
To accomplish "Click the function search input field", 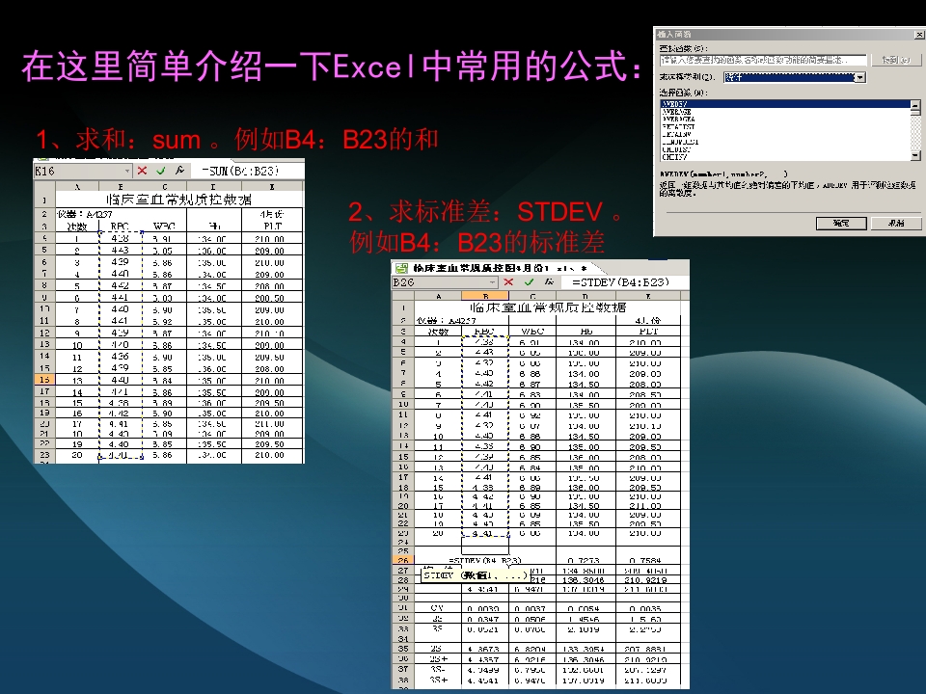I will tap(762, 61).
